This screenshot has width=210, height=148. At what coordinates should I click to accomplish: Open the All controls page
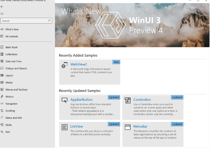[12, 37]
